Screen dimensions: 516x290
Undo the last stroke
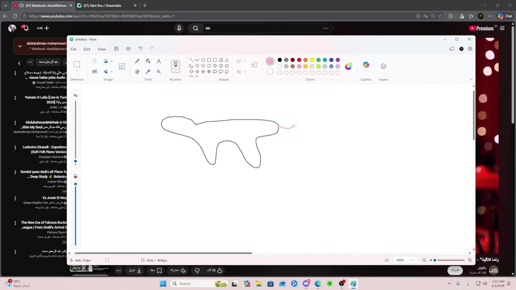click(x=140, y=49)
